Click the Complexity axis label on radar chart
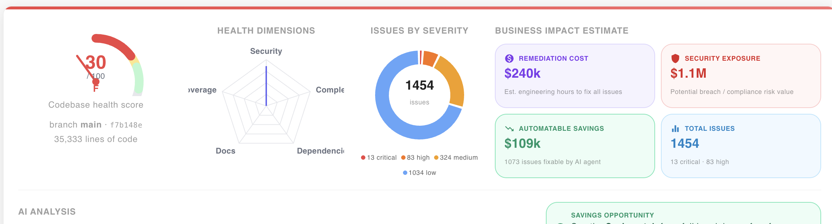The width and height of the screenshot is (832, 224). coord(330,90)
